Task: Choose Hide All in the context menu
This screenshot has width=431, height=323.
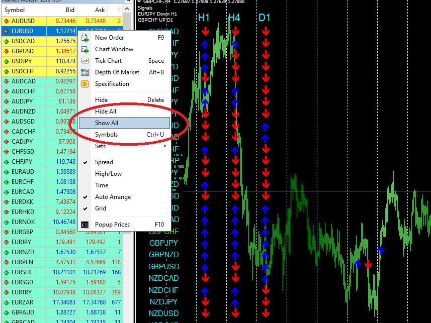Action: pos(106,111)
